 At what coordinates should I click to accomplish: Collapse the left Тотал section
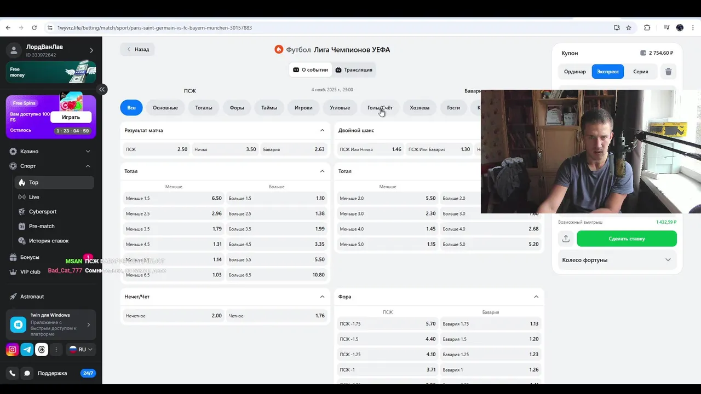pos(322,171)
